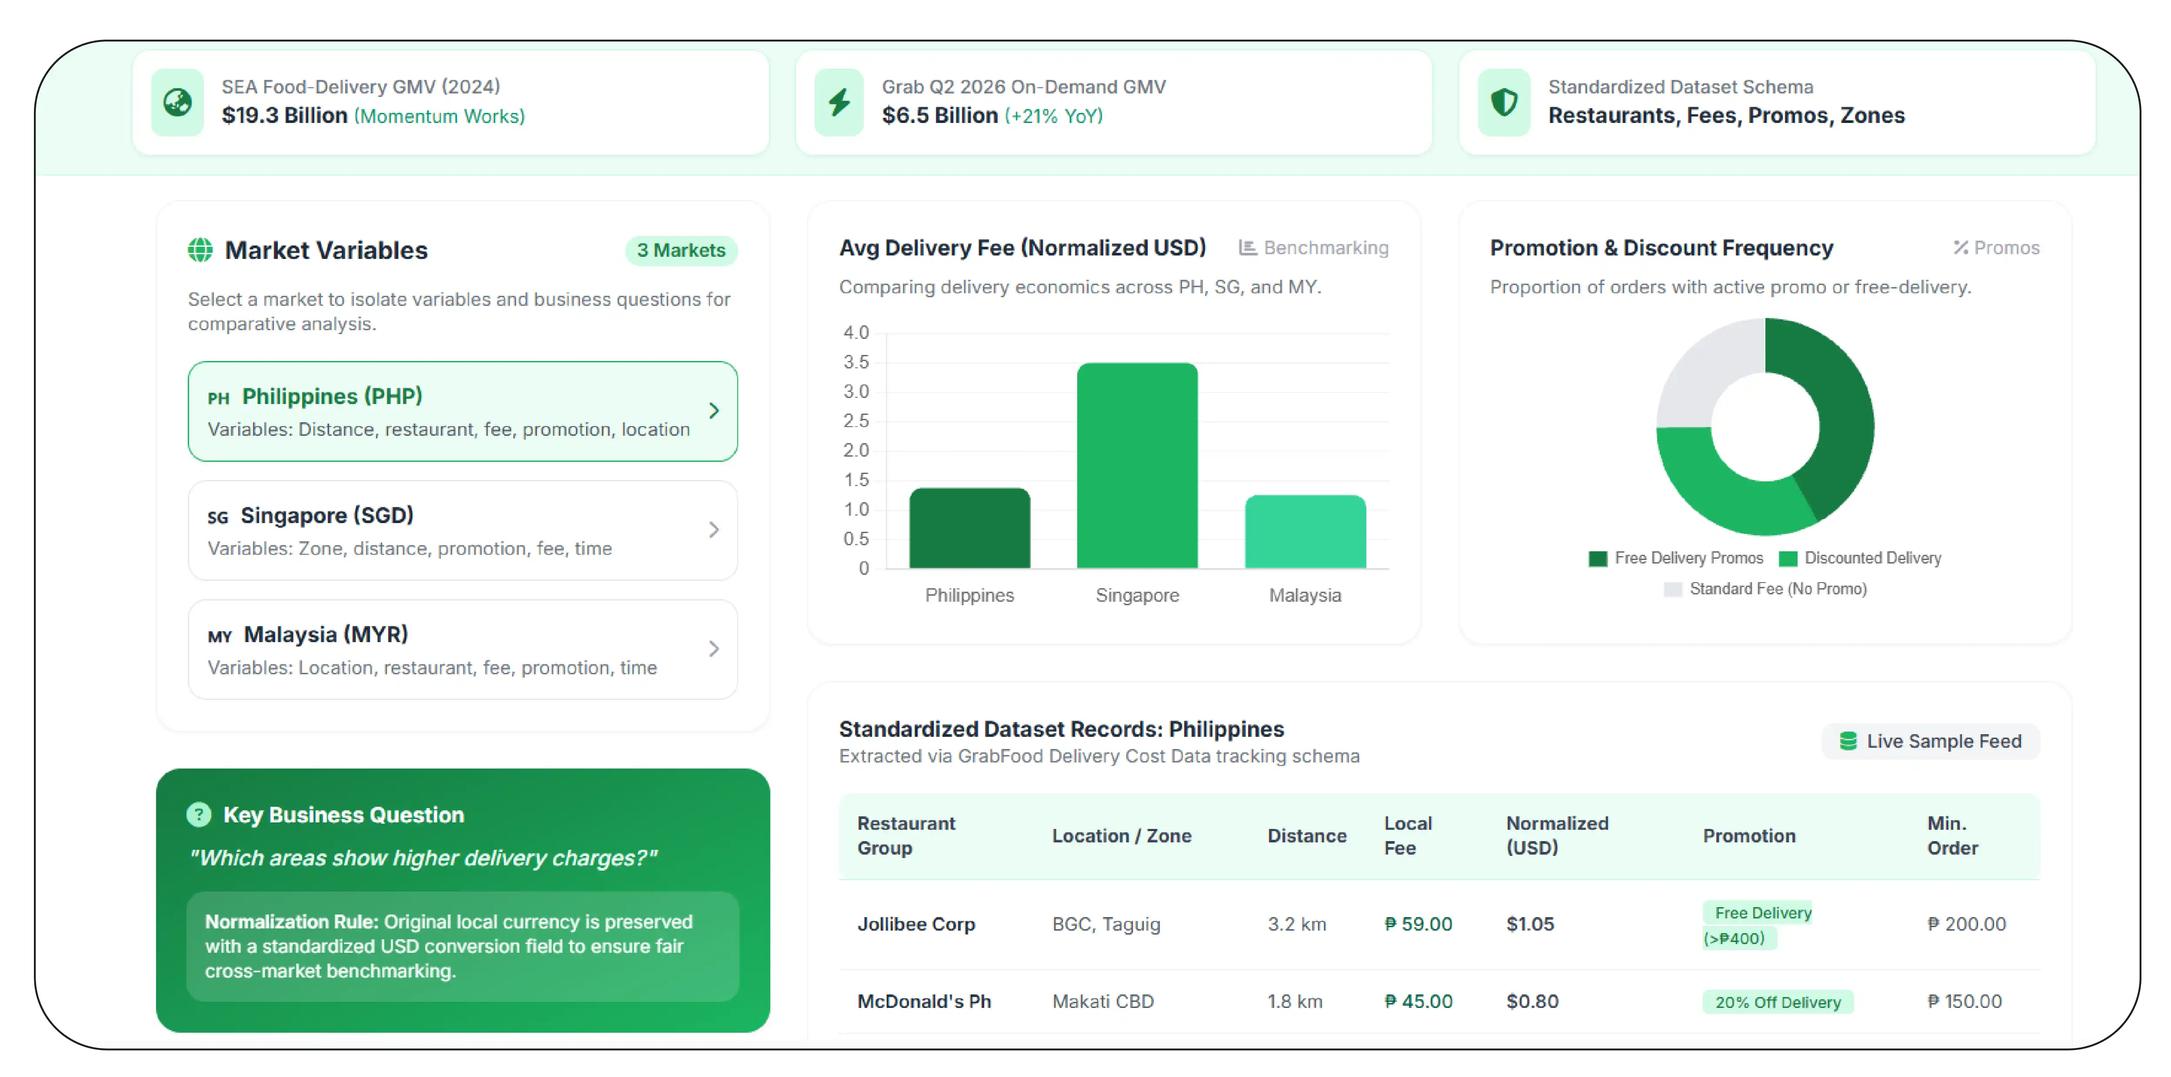Click the Jollibee Corp row name
The width and height of the screenshot is (2171, 1077).
click(916, 924)
